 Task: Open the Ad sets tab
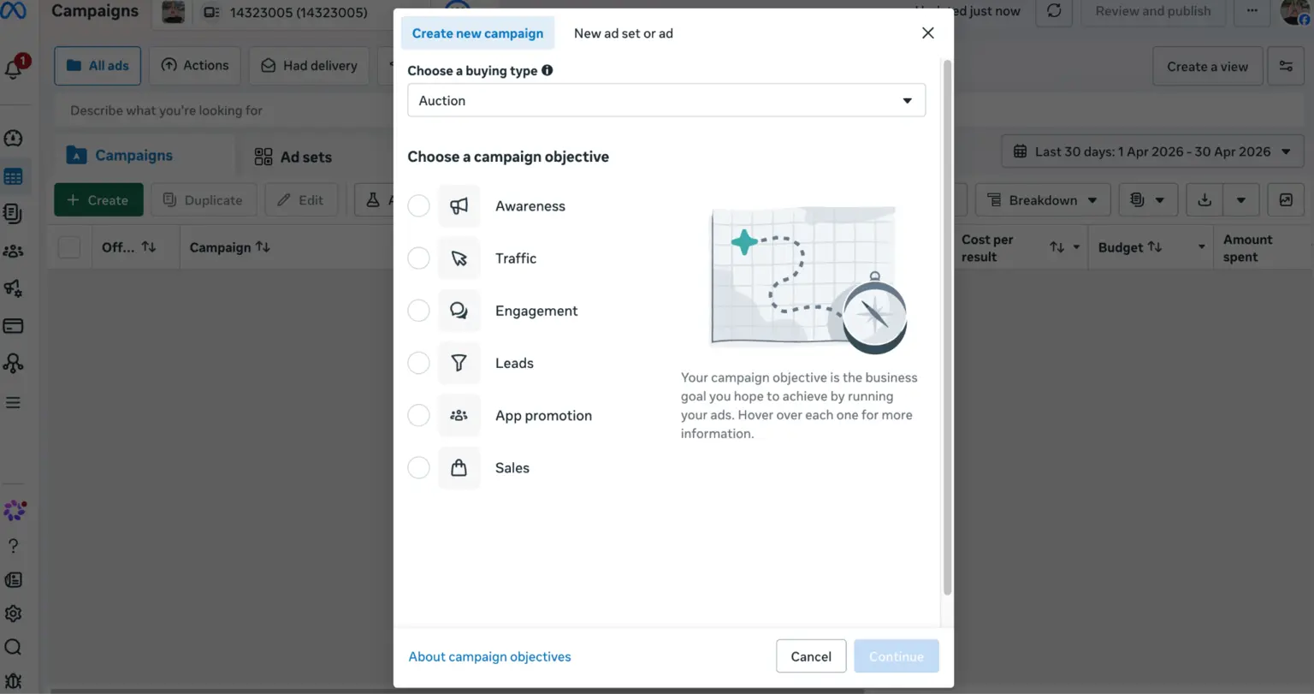point(293,157)
